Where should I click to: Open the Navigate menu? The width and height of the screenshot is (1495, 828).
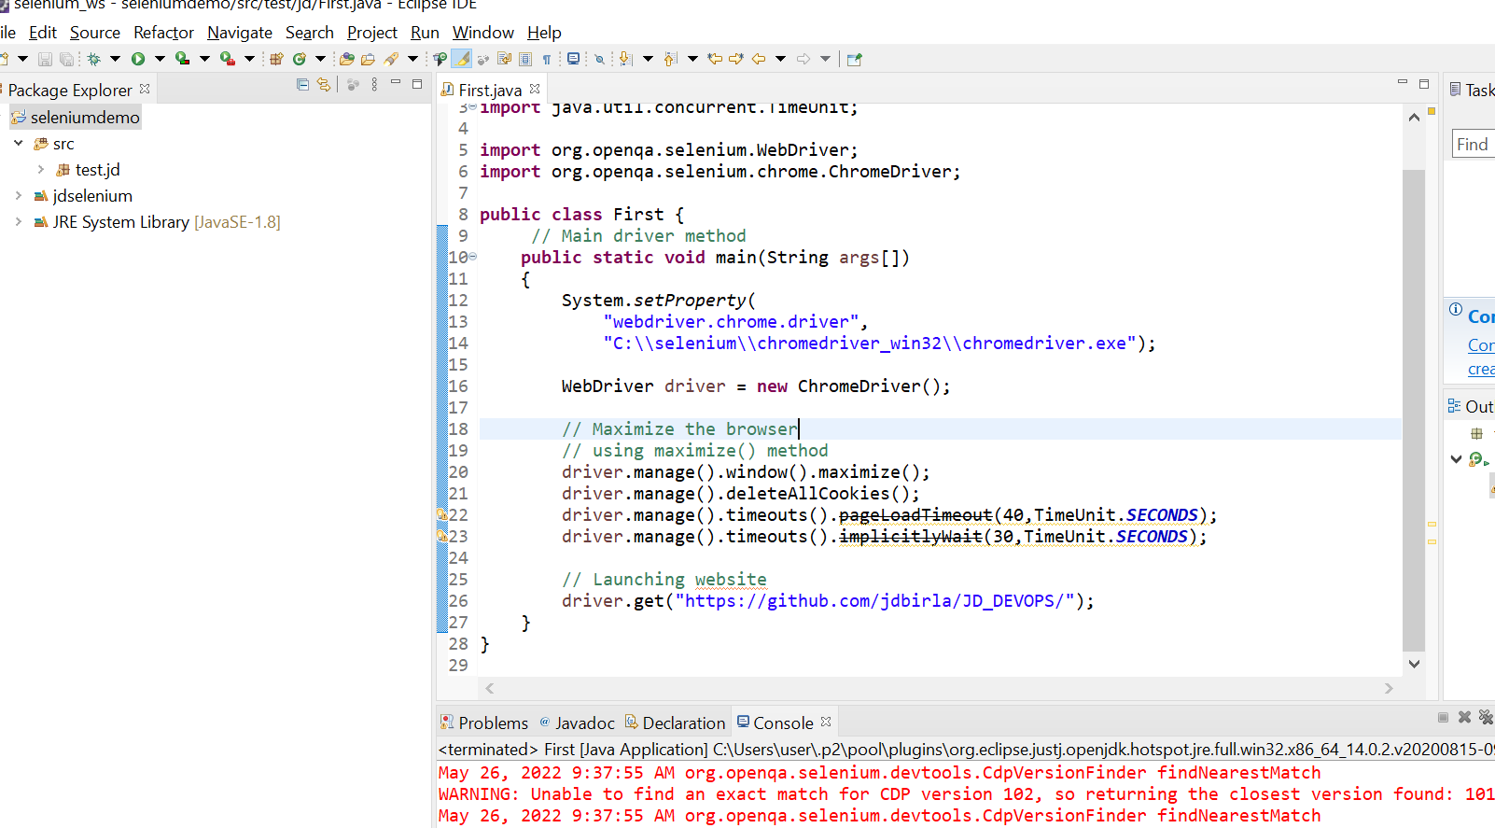pos(240,33)
